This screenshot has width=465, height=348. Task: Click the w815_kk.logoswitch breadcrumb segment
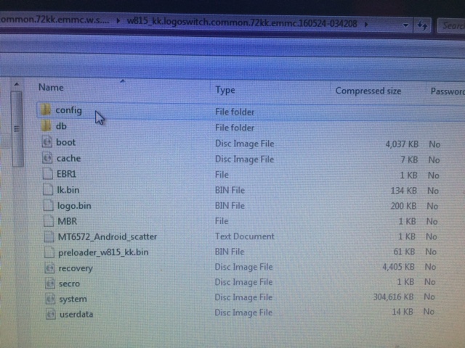[x=242, y=22]
